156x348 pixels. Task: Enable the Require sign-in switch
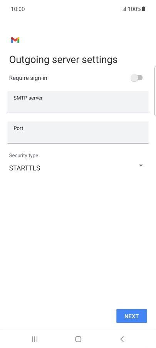tap(136, 78)
